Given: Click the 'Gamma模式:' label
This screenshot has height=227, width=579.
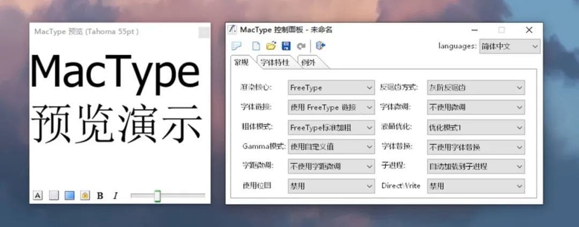Looking at the screenshot, I should (264, 146).
